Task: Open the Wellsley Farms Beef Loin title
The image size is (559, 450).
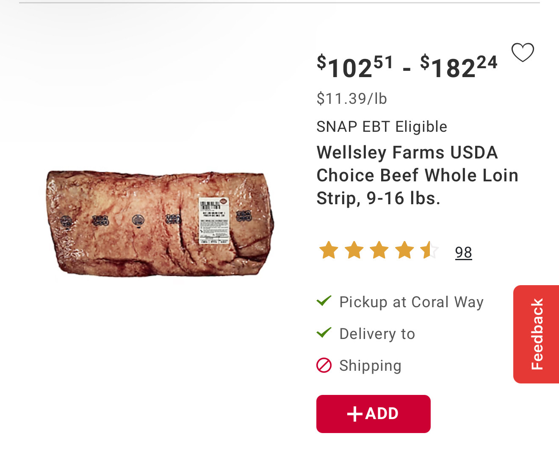Action: [x=417, y=175]
